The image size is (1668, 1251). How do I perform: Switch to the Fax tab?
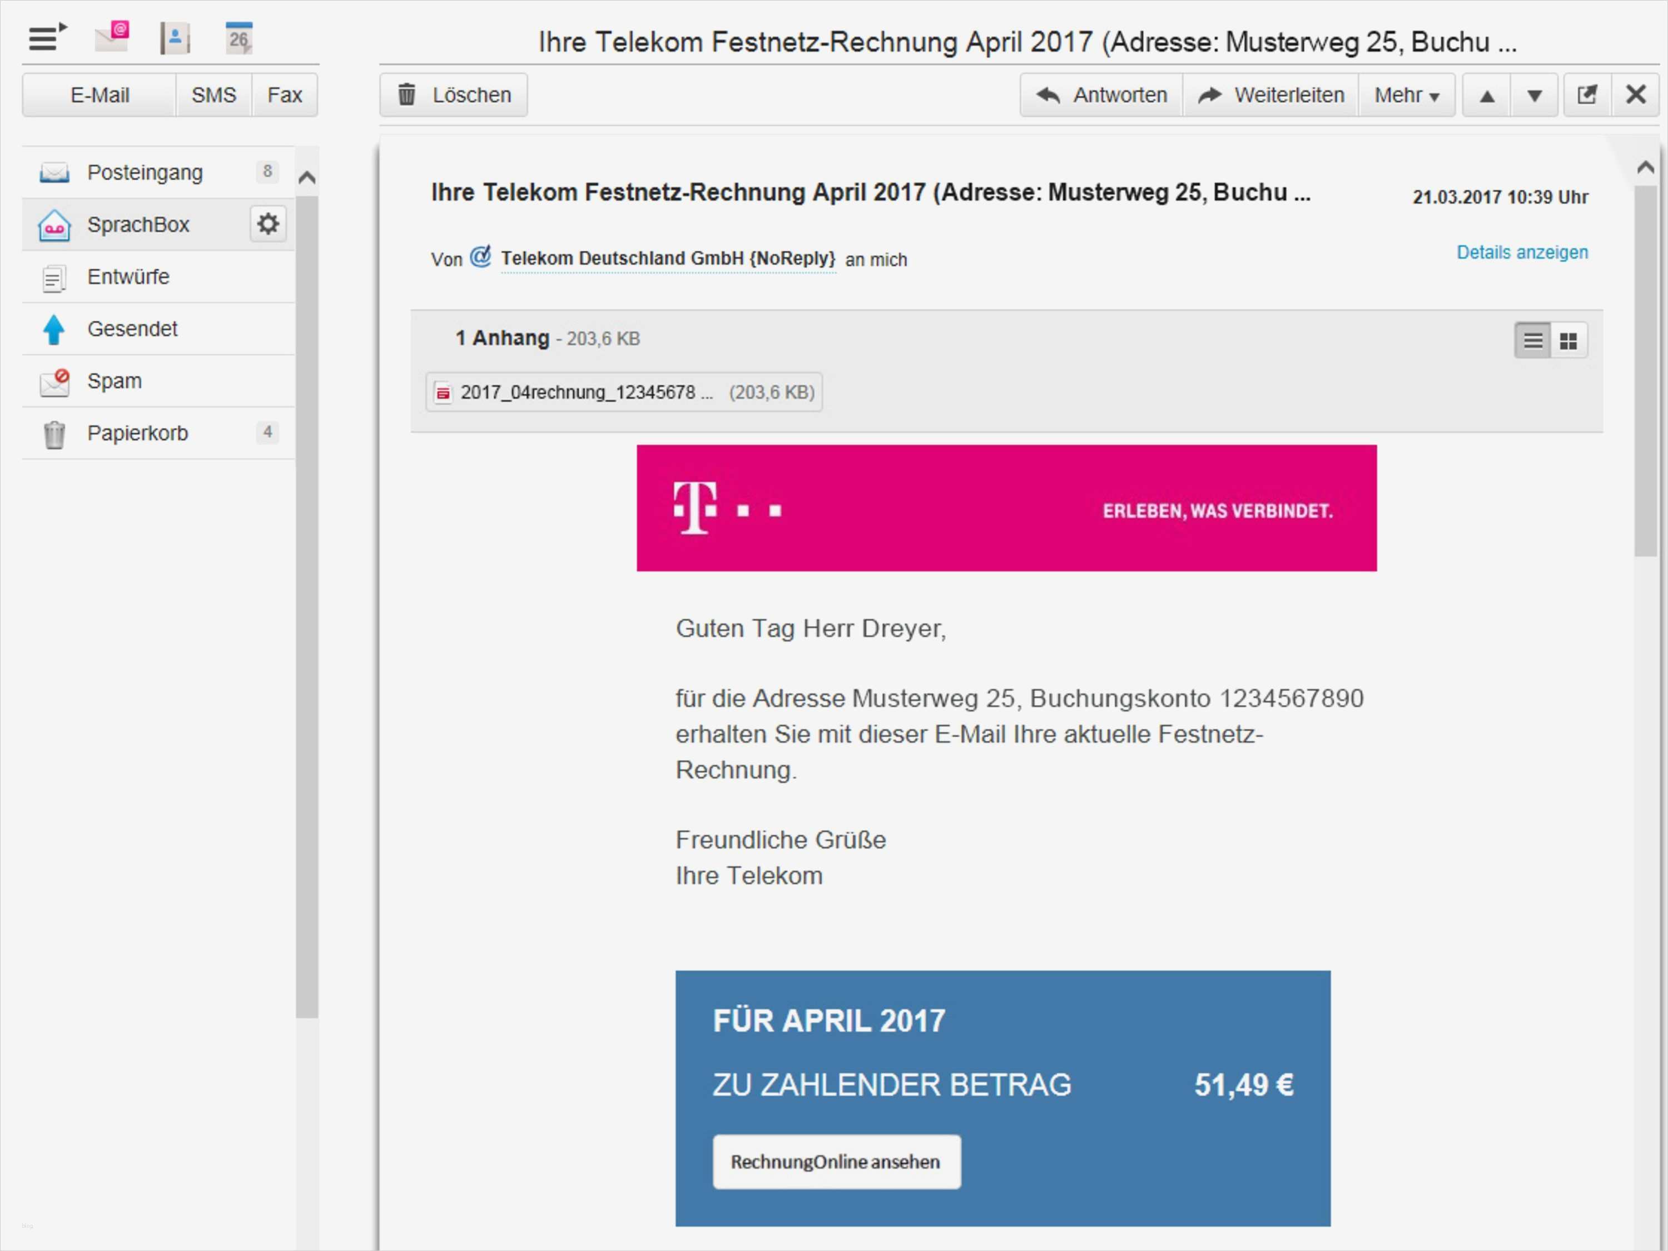284,96
